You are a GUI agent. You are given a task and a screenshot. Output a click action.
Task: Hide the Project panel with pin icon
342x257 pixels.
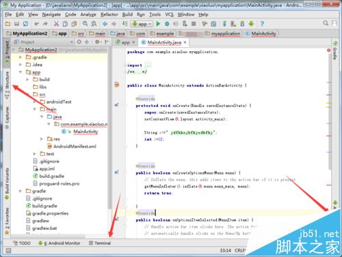[x=107, y=42]
